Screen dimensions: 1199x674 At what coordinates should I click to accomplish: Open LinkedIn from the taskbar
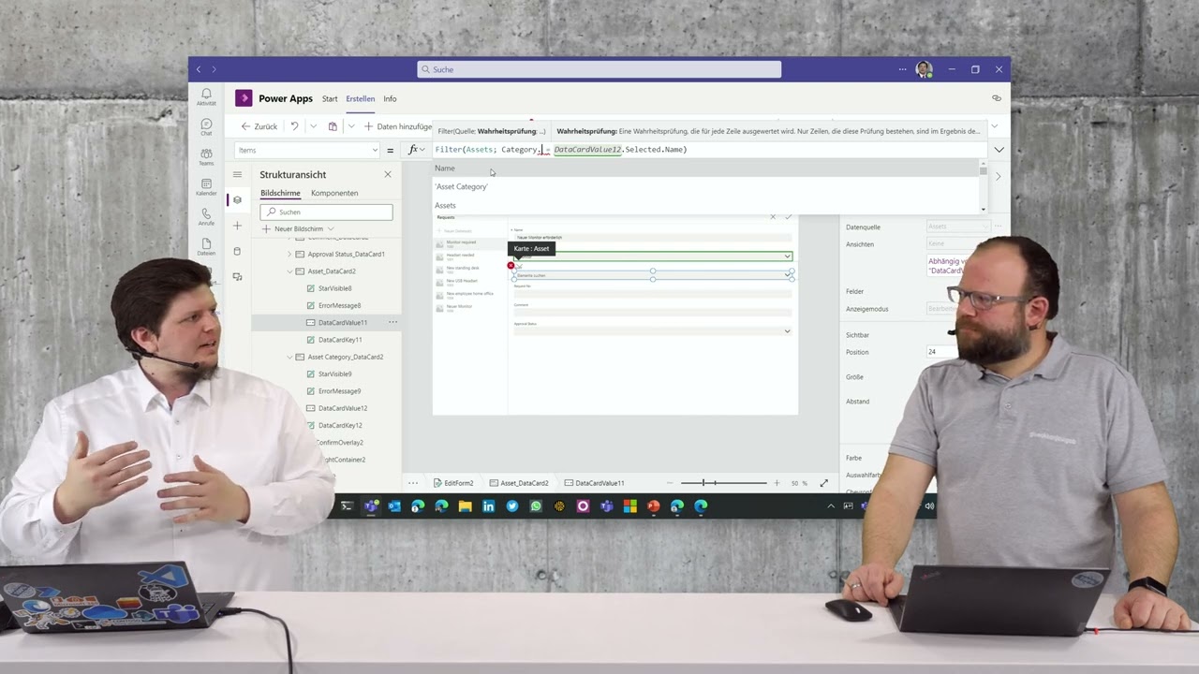click(x=488, y=506)
